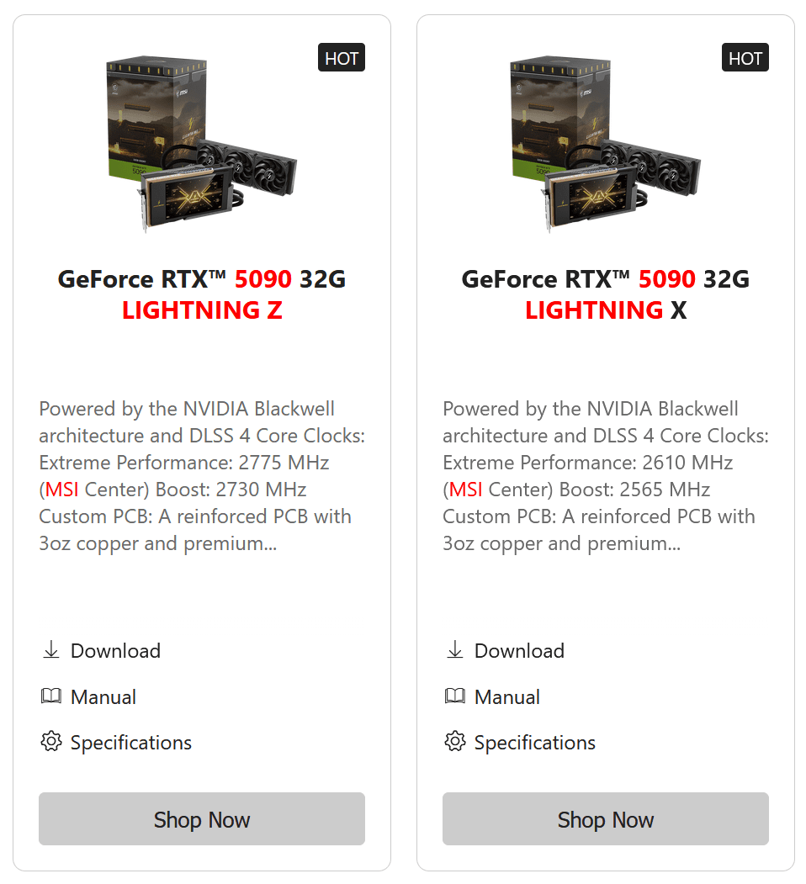The width and height of the screenshot is (806, 884).
Task: View Specifications link for LIGHTNING X
Action: [535, 743]
